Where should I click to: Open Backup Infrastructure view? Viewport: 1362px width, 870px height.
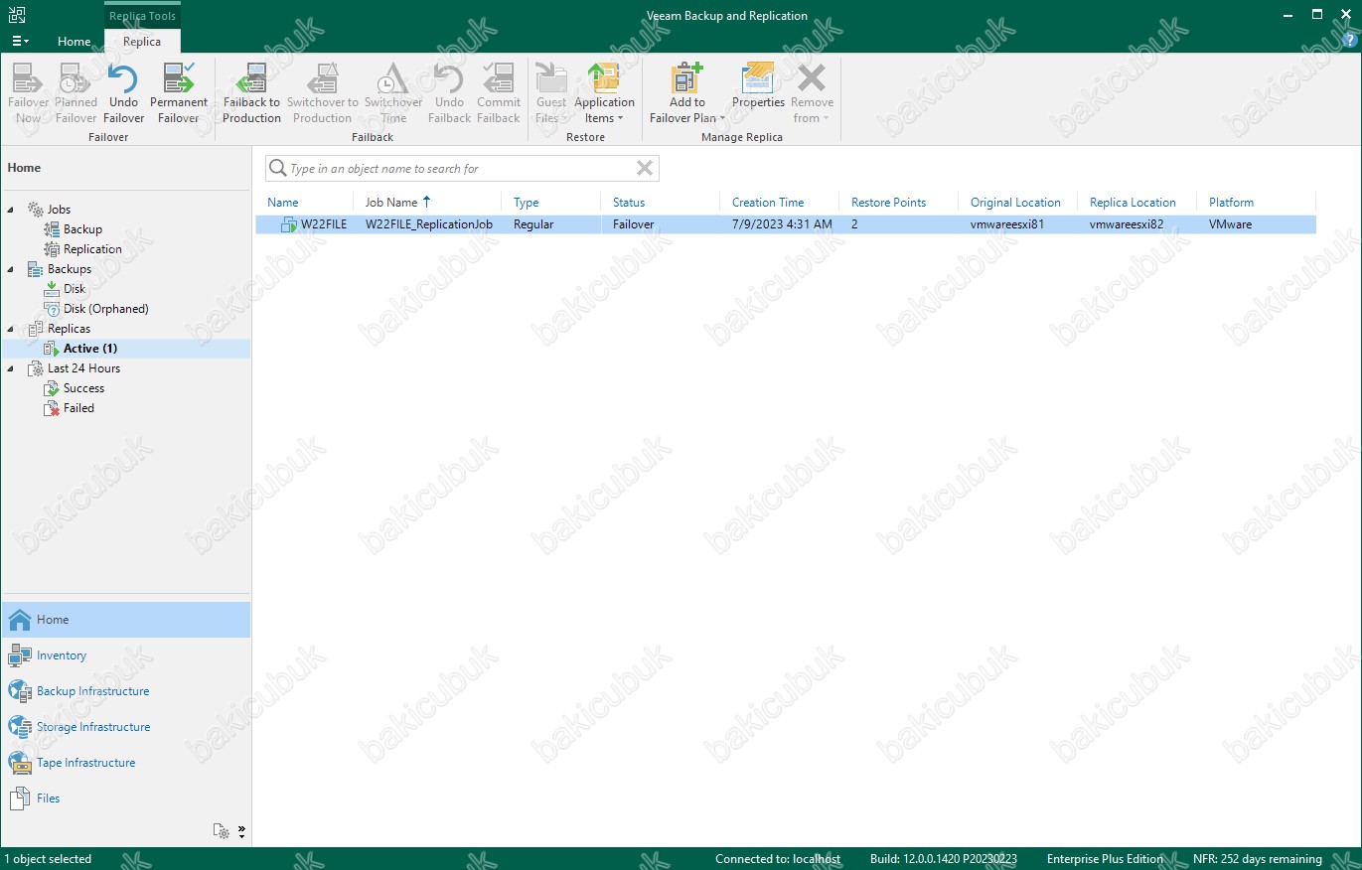click(x=126, y=691)
